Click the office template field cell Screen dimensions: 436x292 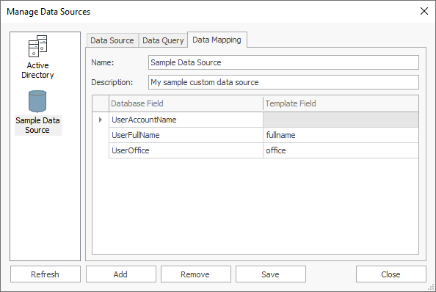(341, 150)
